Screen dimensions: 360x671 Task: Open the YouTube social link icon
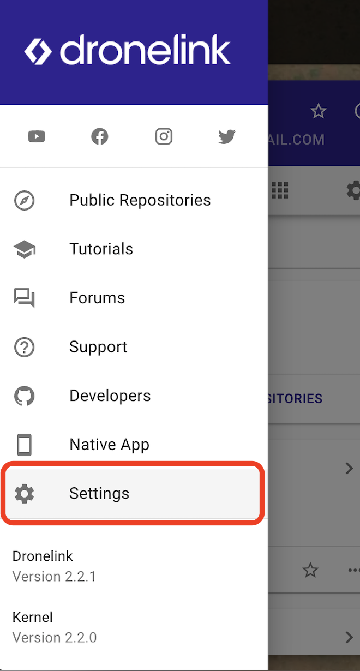click(x=37, y=136)
